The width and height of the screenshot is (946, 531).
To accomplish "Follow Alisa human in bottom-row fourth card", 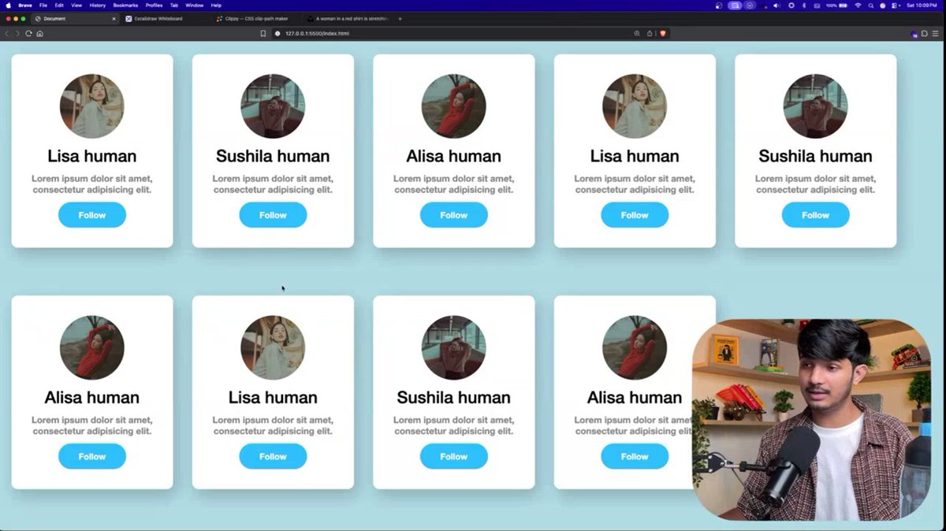I will point(635,456).
